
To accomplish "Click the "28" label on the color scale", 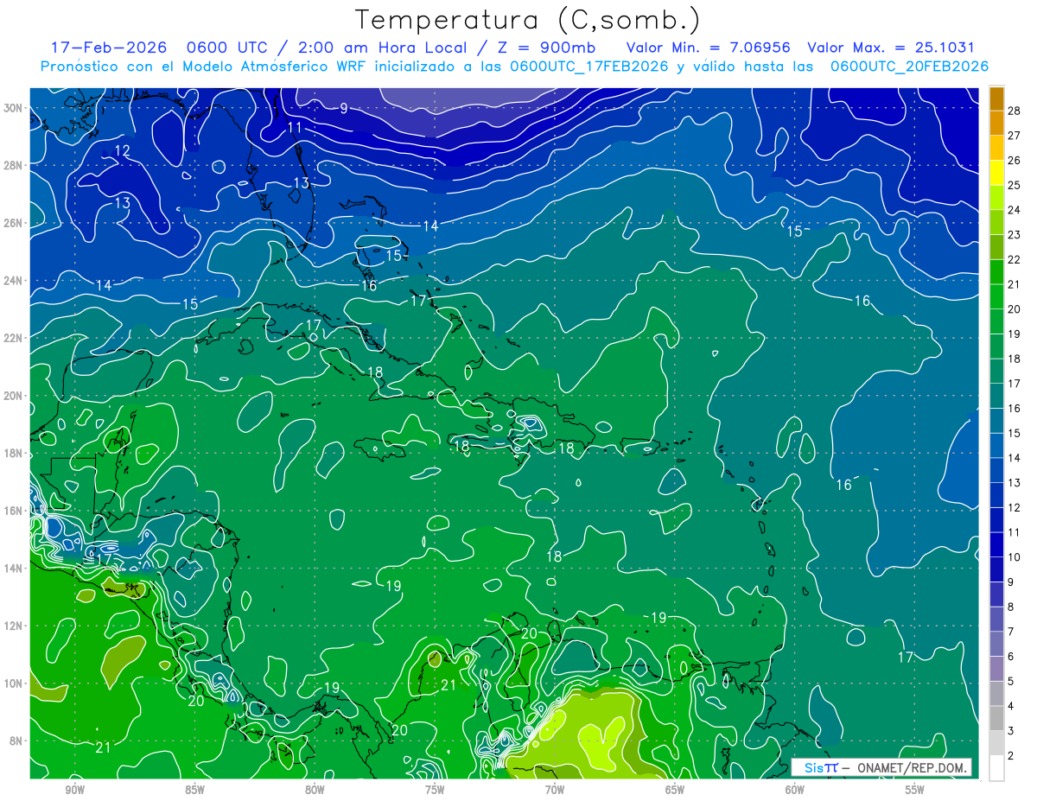I will tap(1015, 111).
